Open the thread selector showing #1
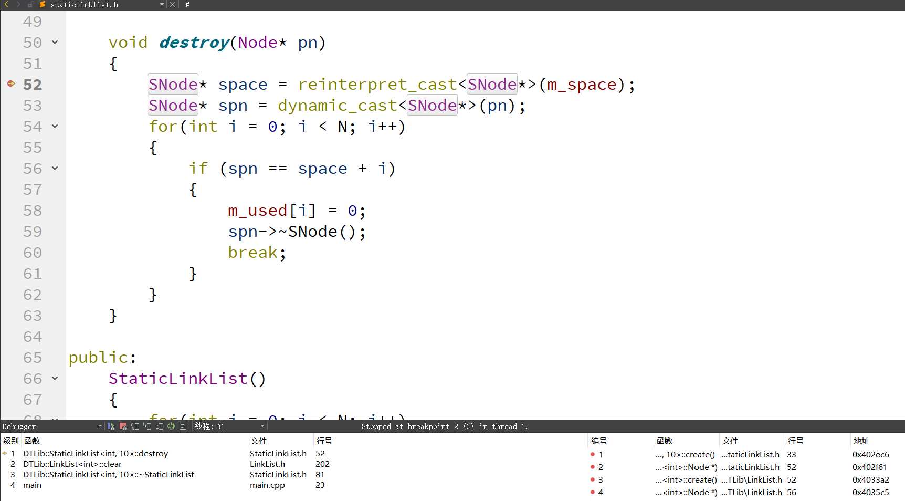The width and height of the screenshot is (905, 501). 230,426
